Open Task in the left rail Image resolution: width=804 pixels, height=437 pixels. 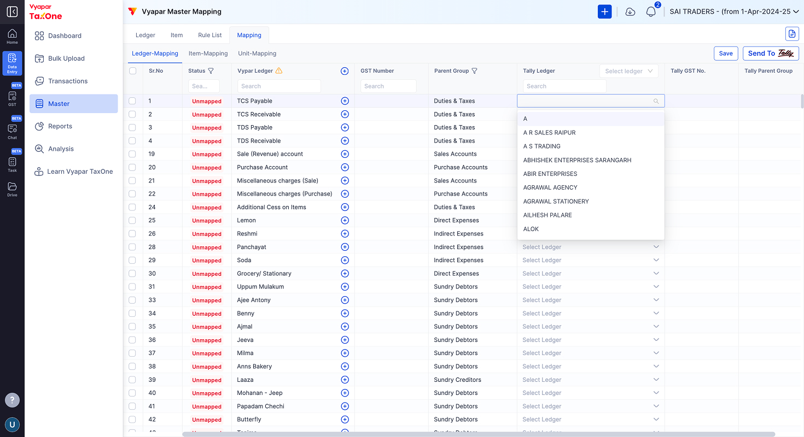(12, 164)
